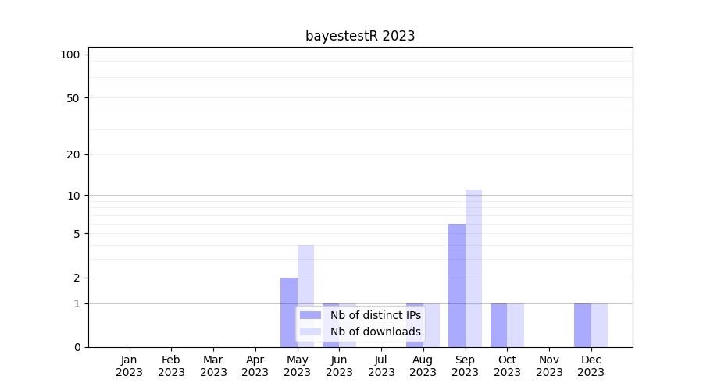Click the chart title bayestestR 2023
The image size is (703, 390).
coord(360,36)
